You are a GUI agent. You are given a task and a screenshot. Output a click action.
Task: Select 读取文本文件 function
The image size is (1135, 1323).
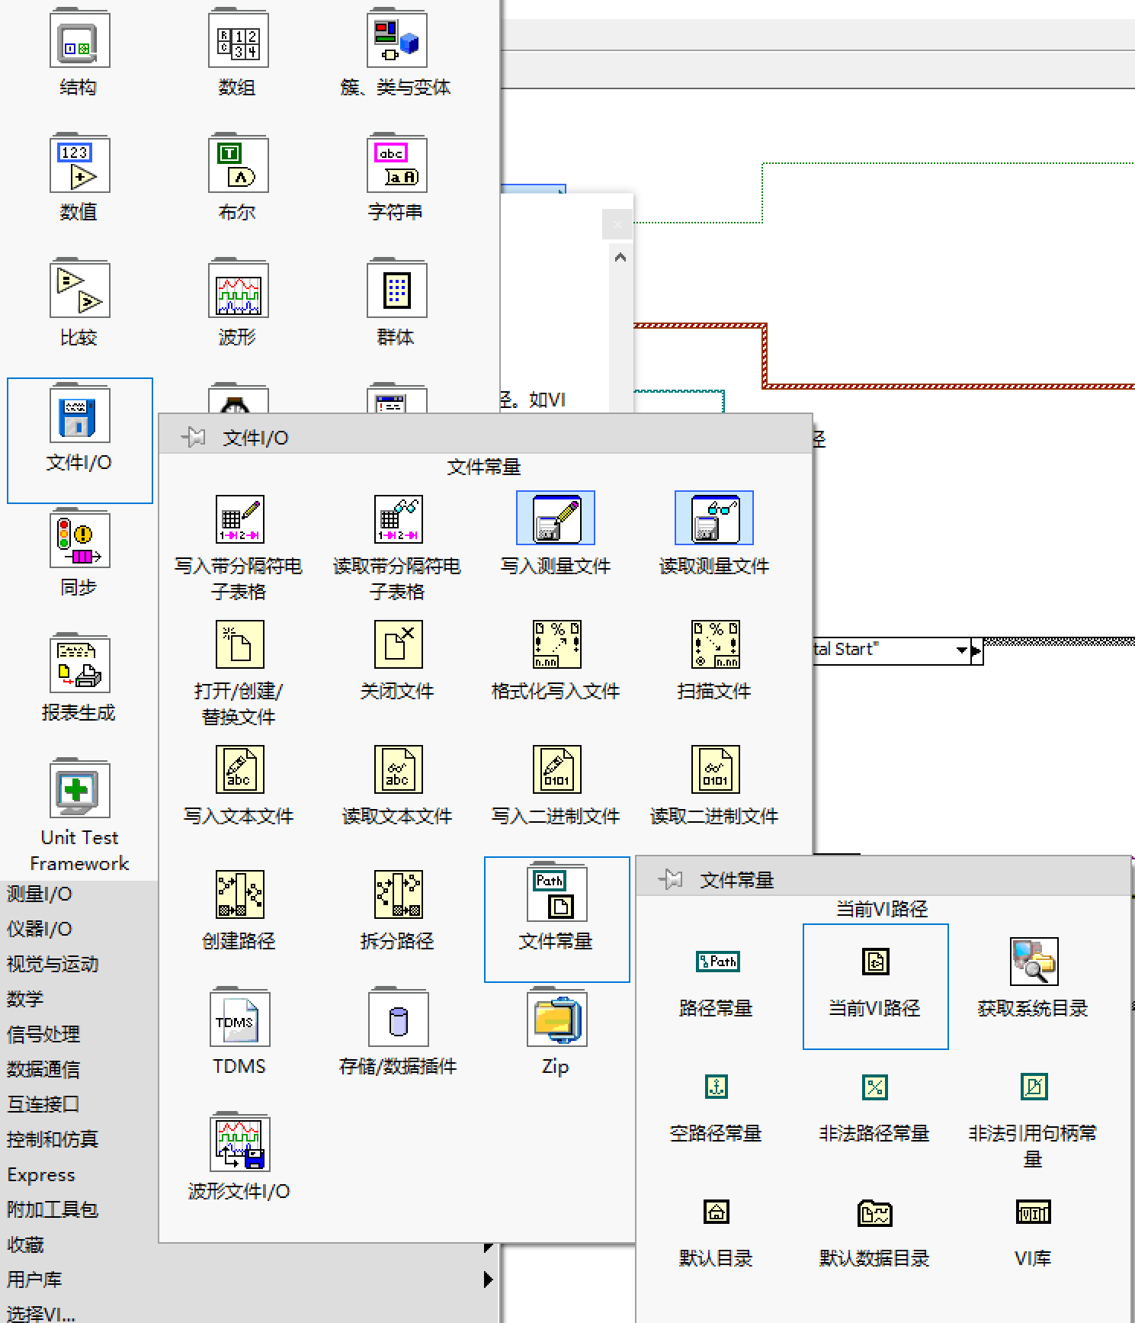pos(398,769)
